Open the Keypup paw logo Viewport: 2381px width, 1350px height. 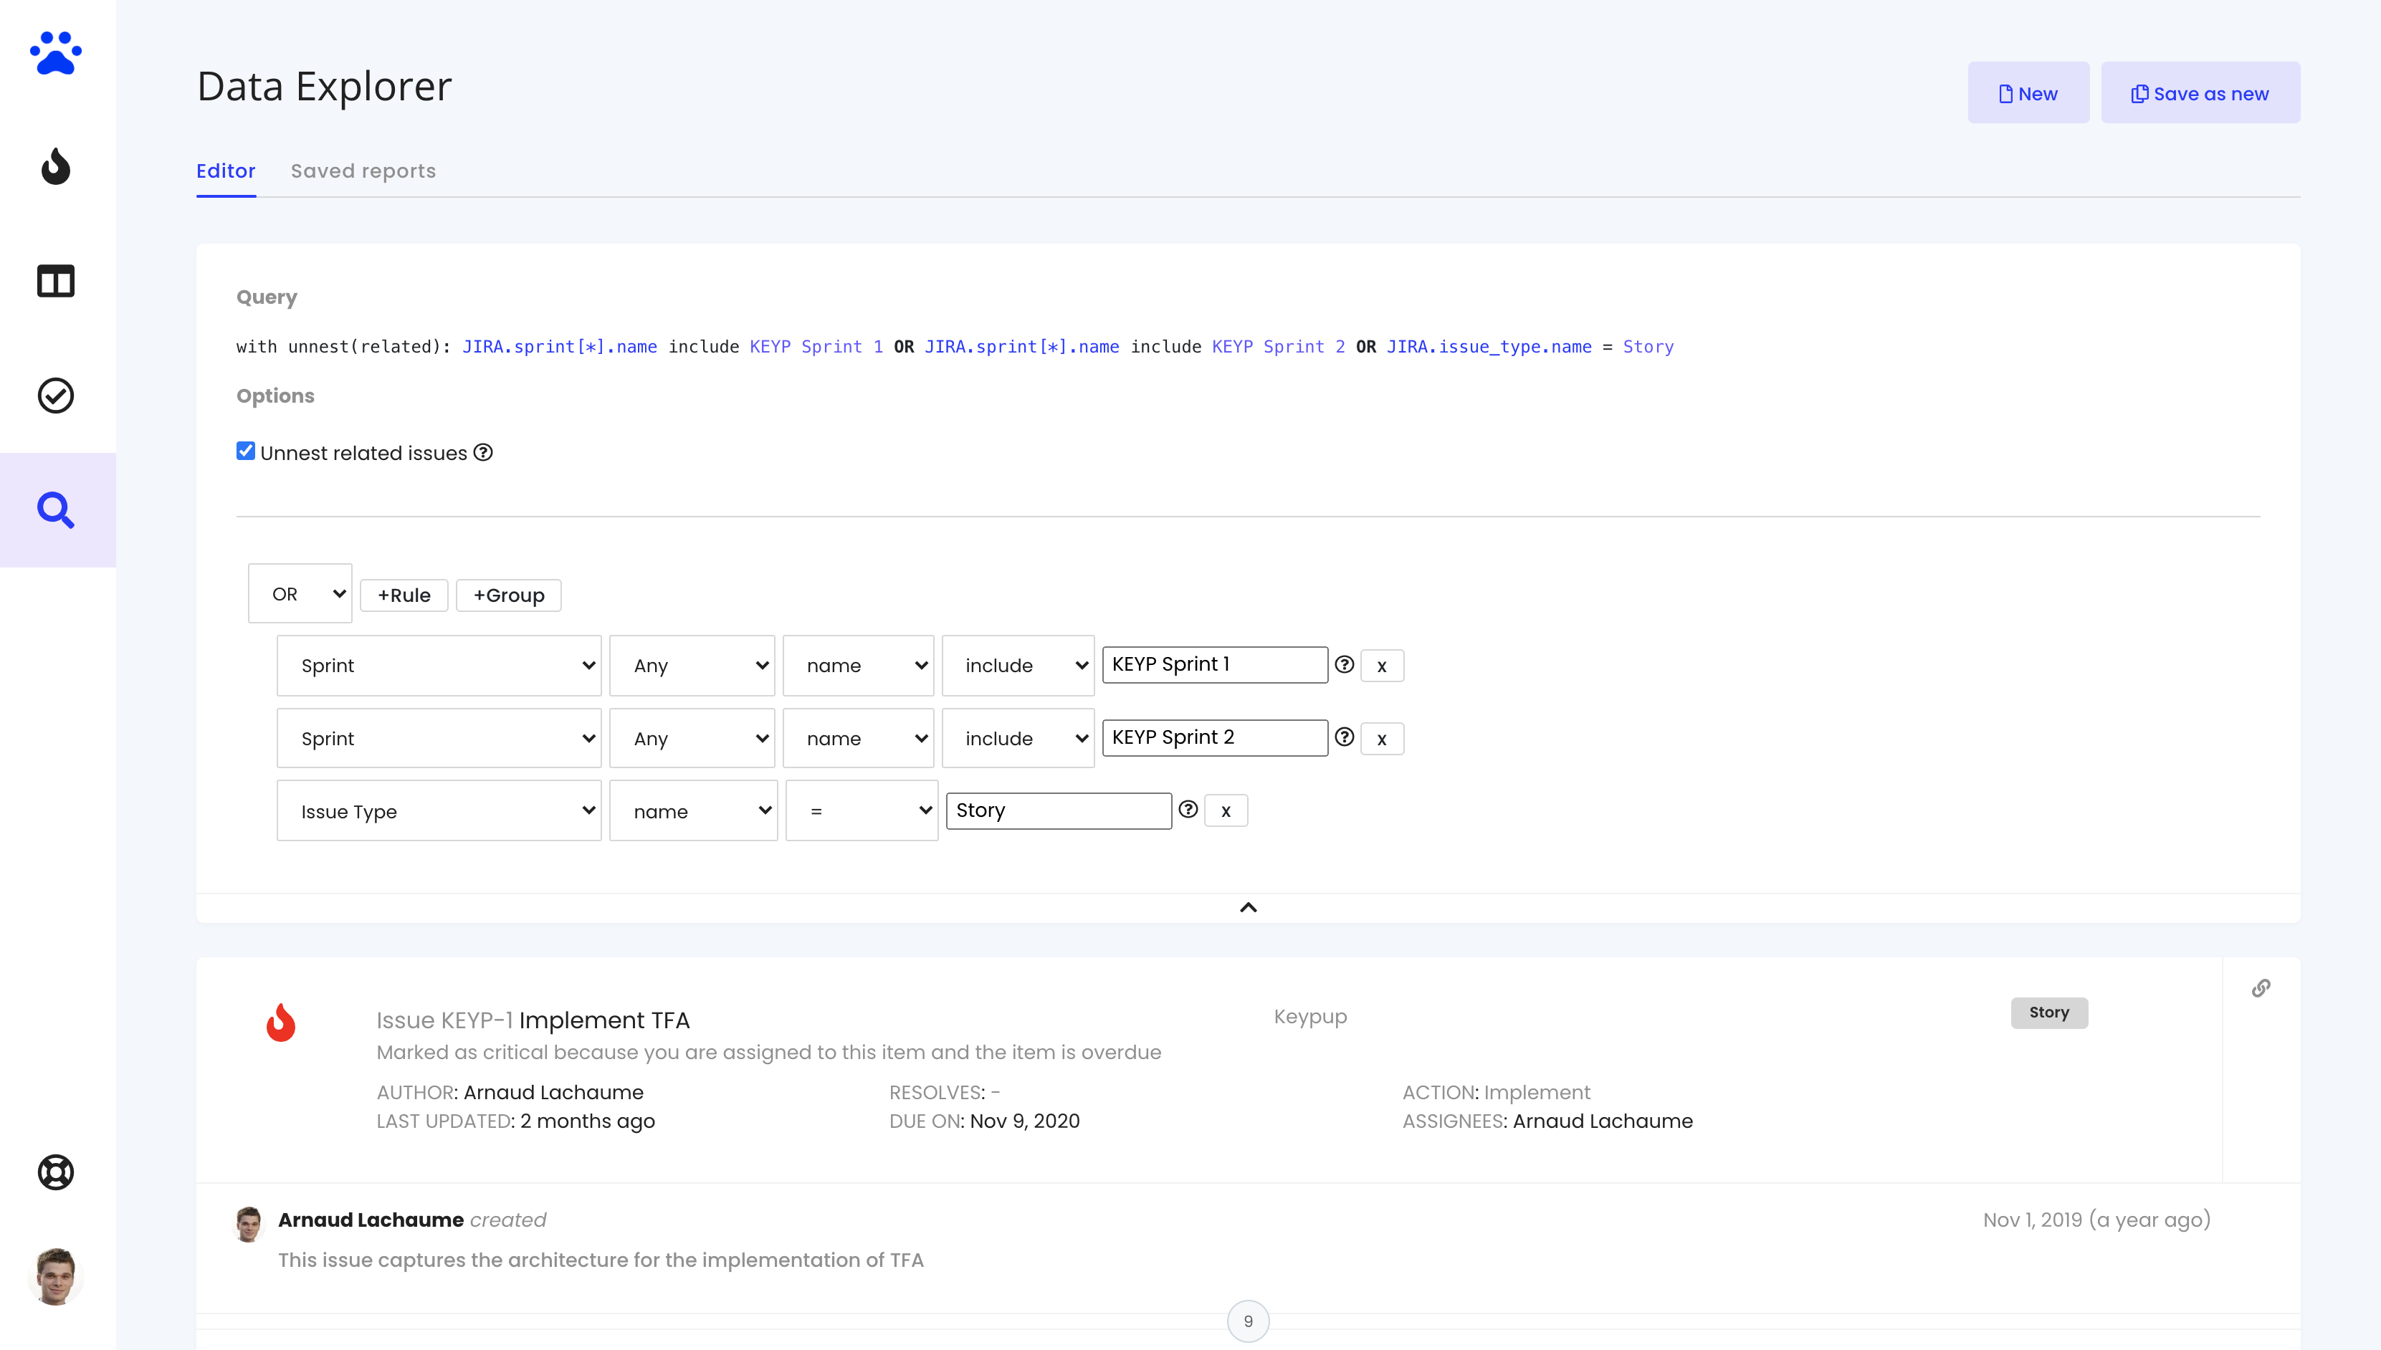[56, 53]
